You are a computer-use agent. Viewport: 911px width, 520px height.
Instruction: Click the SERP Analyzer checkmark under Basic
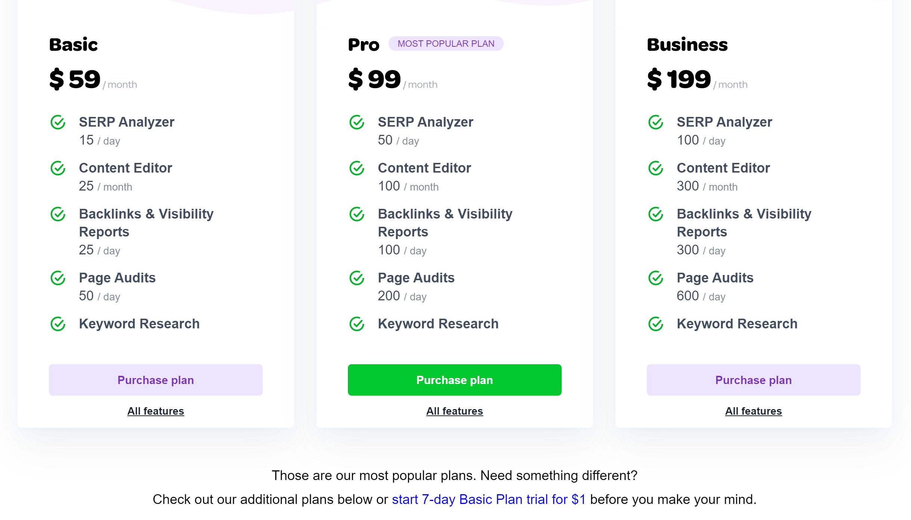tap(58, 122)
